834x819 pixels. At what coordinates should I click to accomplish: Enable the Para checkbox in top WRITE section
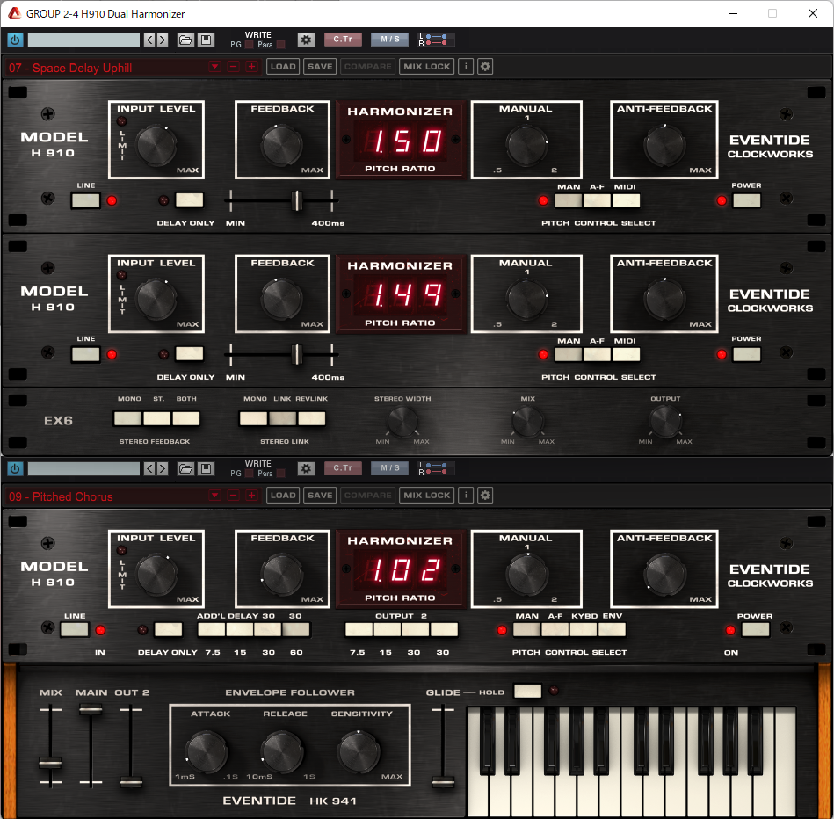pos(281,45)
